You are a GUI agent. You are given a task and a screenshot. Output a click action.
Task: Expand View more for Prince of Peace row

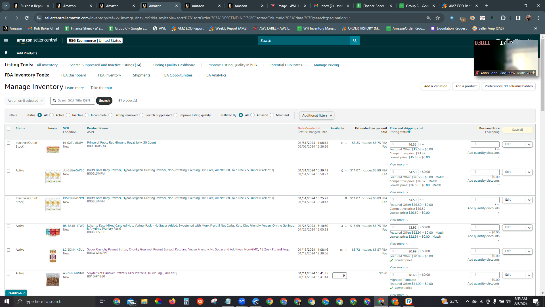click(399, 165)
